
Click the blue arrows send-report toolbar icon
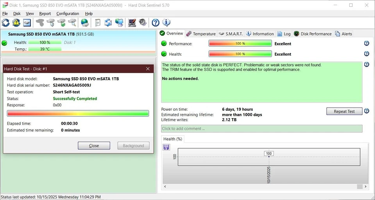click(108, 23)
